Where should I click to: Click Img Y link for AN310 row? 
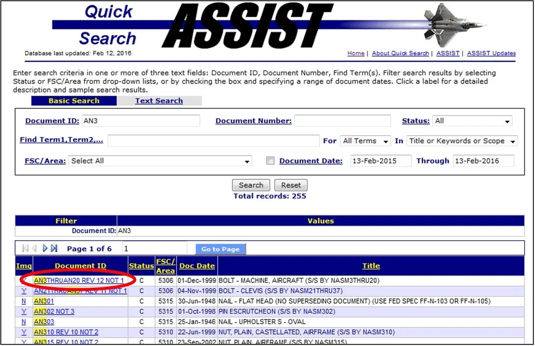(x=24, y=332)
